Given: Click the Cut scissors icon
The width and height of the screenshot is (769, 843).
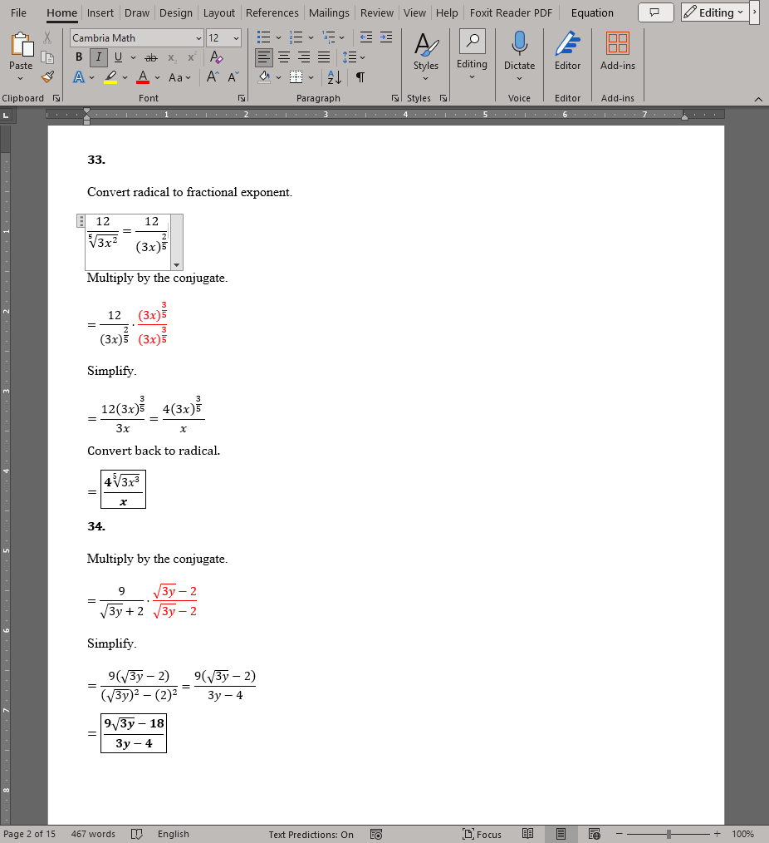Looking at the screenshot, I should (47, 37).
